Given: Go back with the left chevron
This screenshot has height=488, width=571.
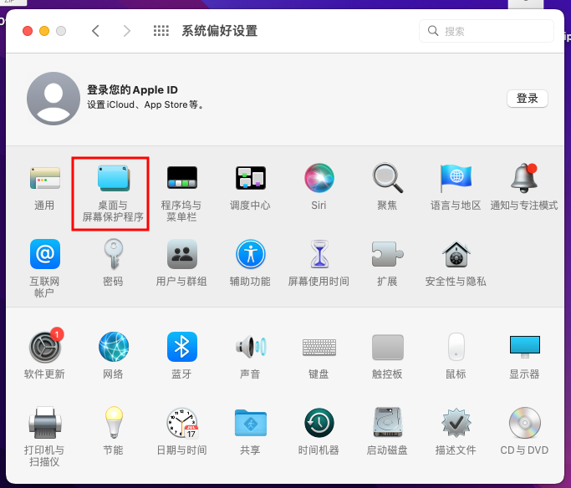Looking at the screenshot, I should (x=95, y=31).
